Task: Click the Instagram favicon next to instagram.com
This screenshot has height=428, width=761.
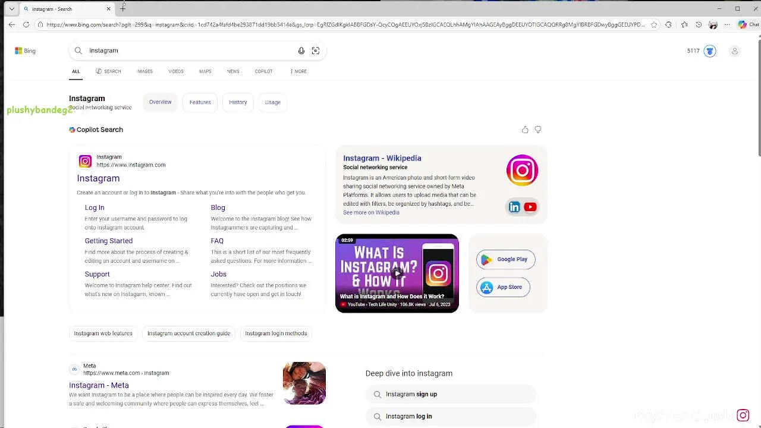Action: pos(85,161)
